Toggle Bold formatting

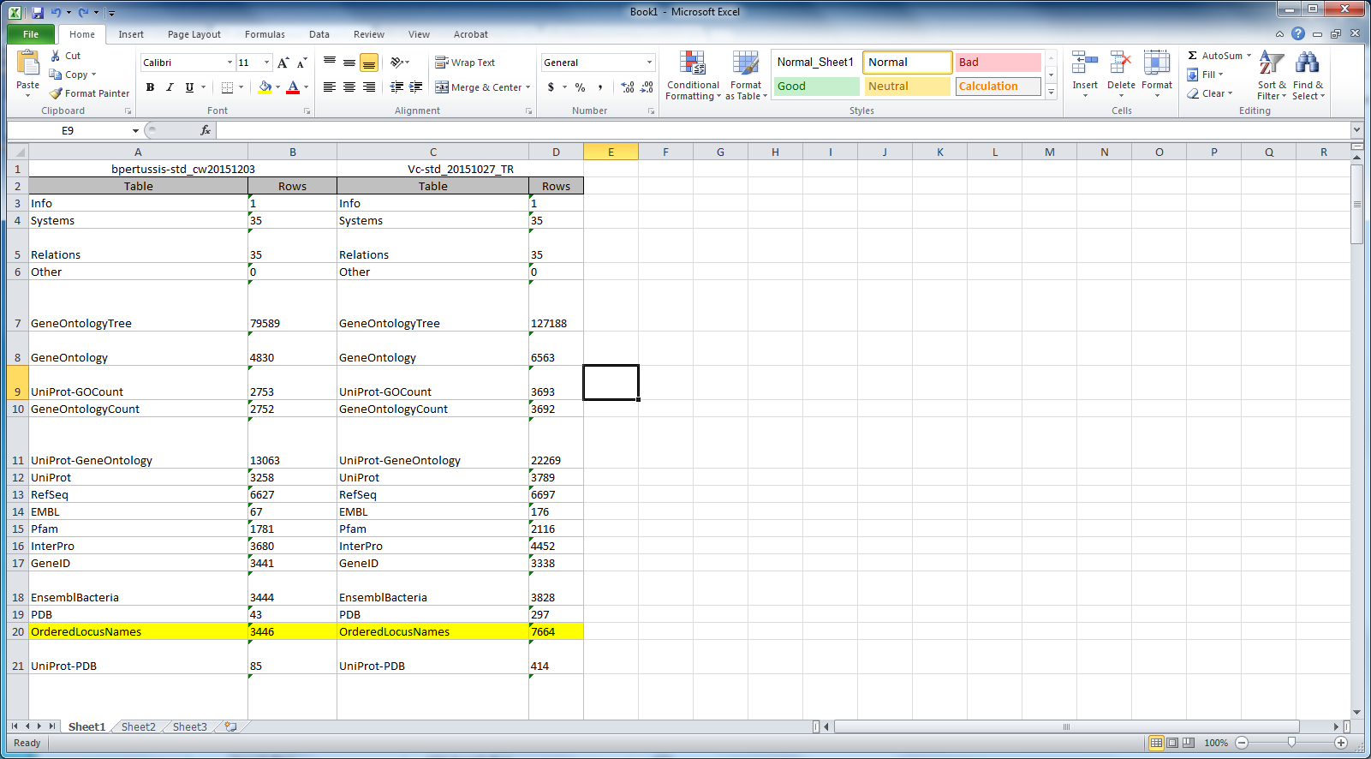coord(151,87)
